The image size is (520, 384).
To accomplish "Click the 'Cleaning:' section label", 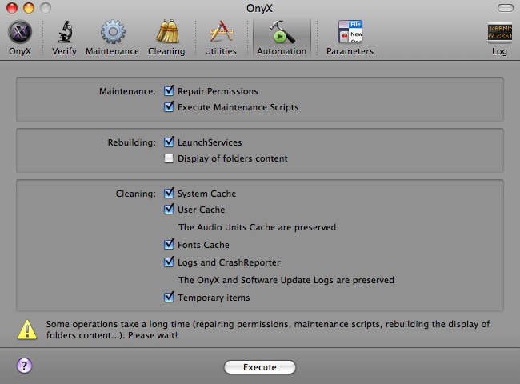I will pyautogui.click(x=136, y=194).
